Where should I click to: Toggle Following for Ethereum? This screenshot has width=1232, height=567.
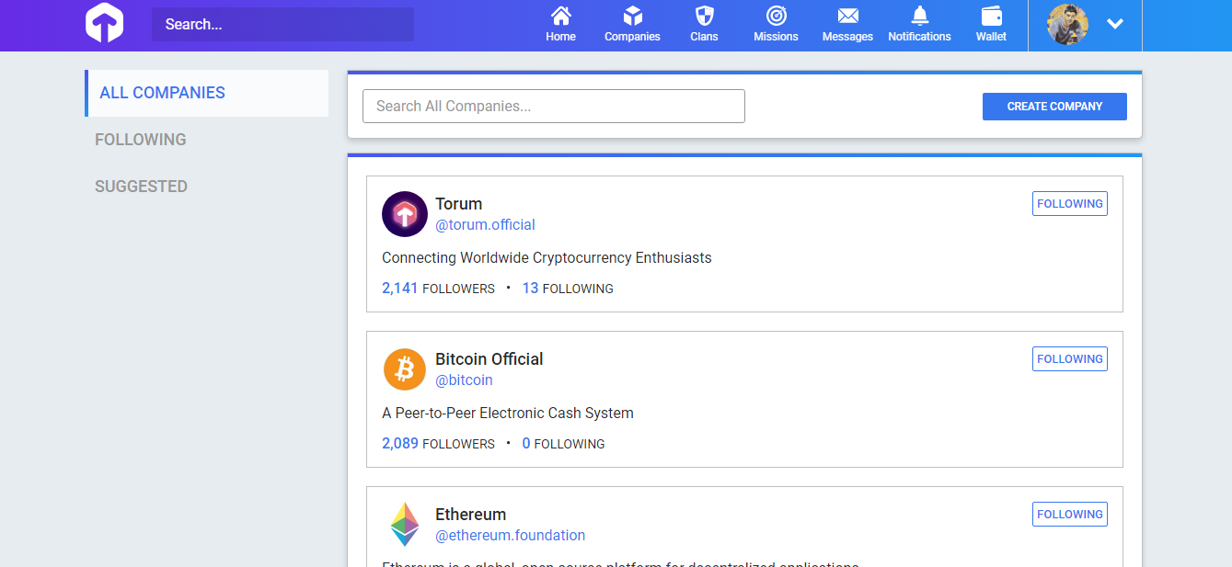pyautogui.click(x=1070, y=515)
